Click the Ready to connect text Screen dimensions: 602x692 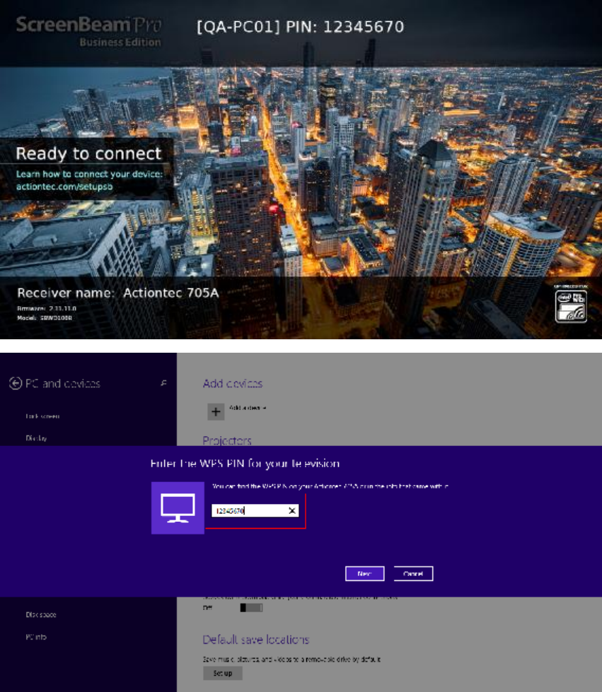pyautogui.click(x=88, y=153)
